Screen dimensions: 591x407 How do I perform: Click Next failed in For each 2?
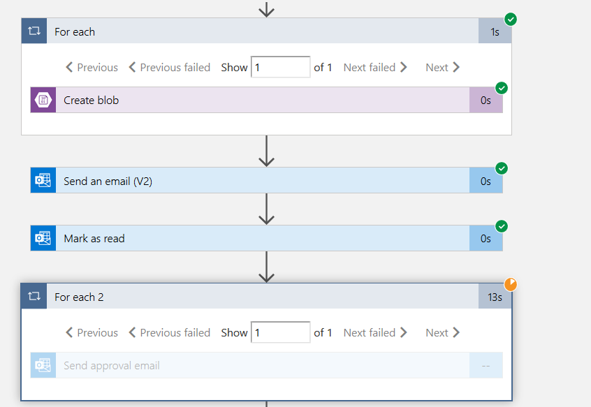376,332
